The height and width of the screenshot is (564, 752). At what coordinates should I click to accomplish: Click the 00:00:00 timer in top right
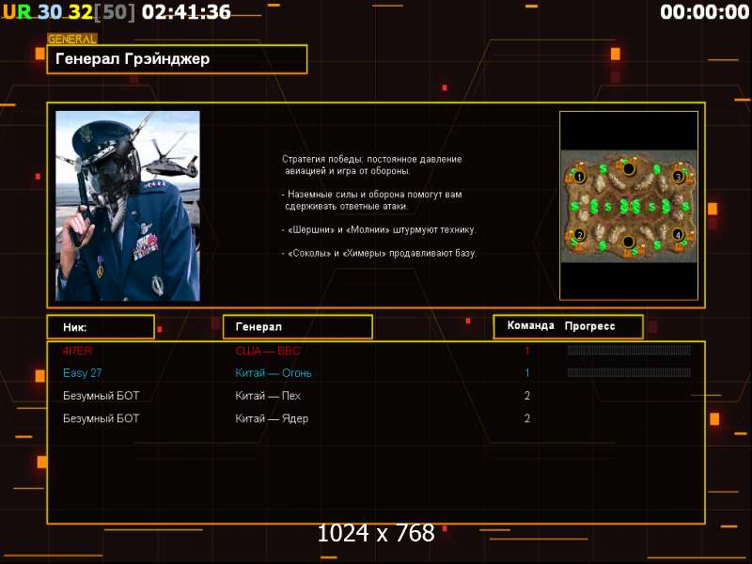[x=704, y=12]
